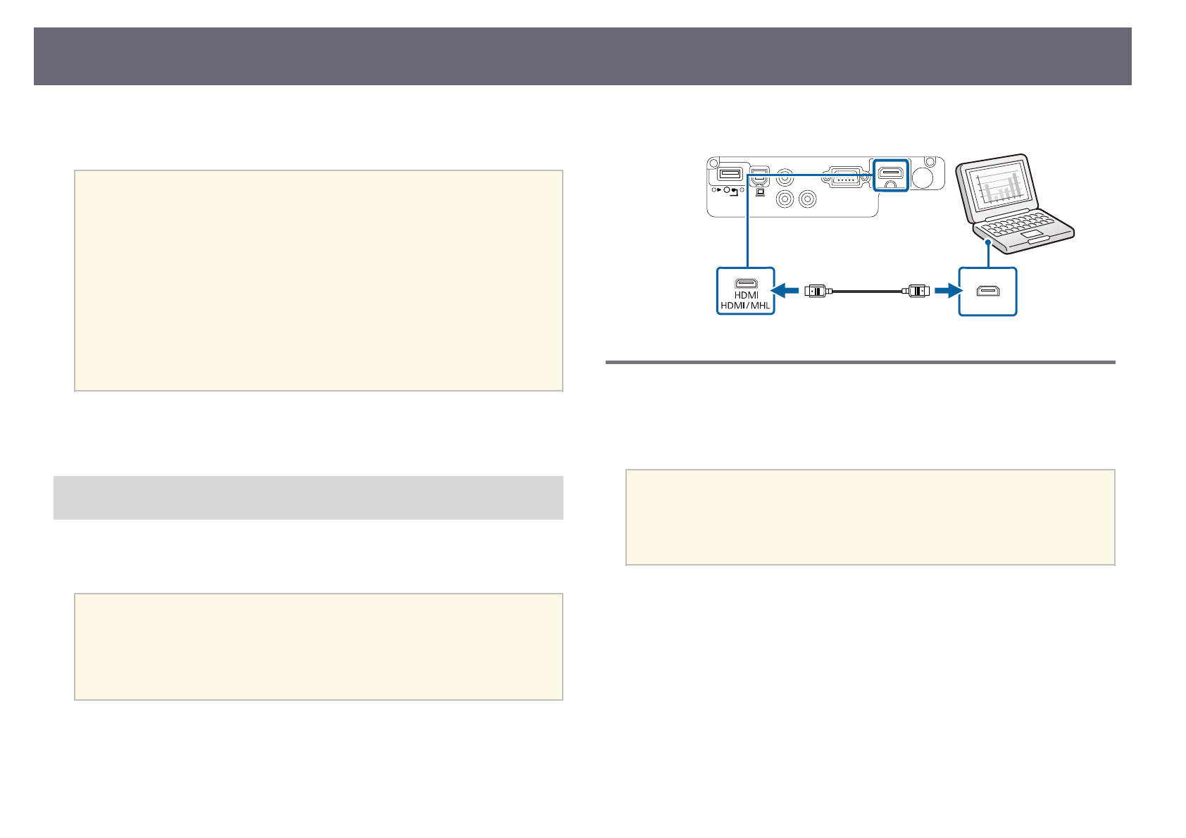
Task: Click the cream note box under gray heading bar
Action: [x=318, y=646]
